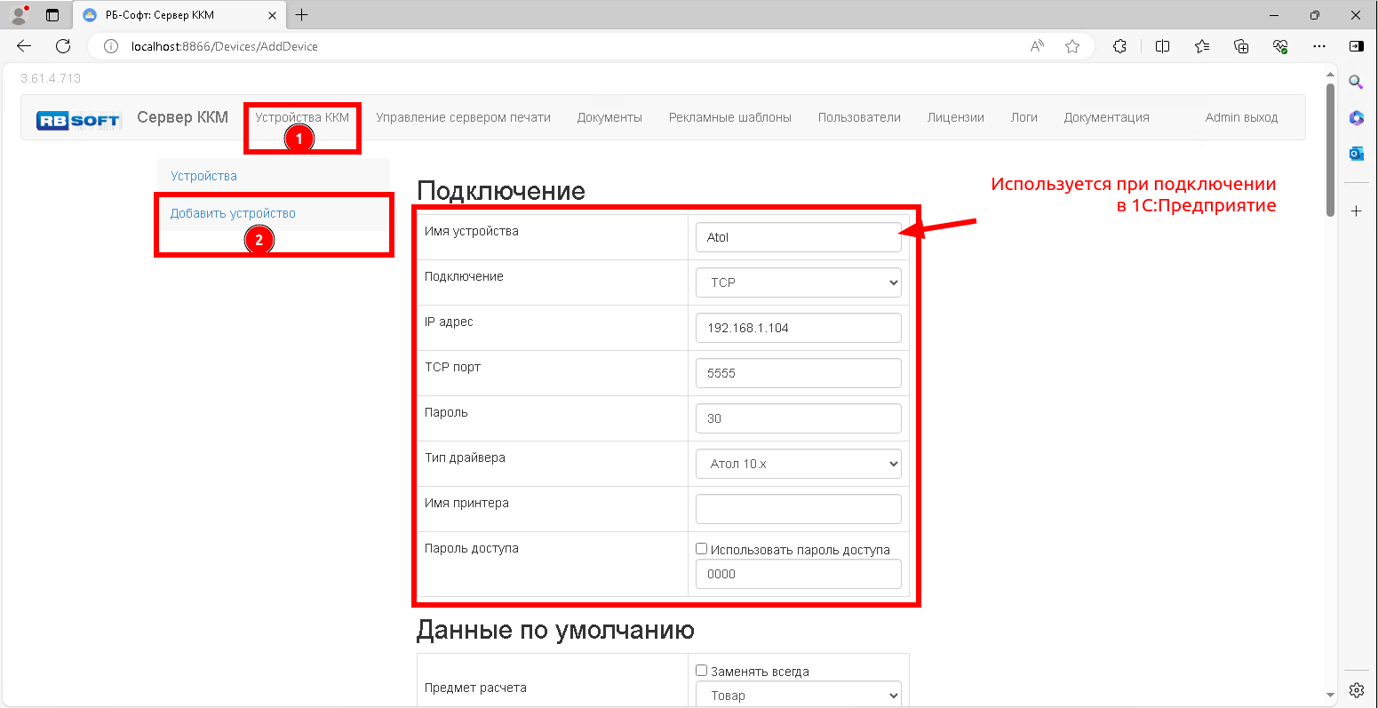
Task: Open sidebar Search icon
Action: 1356,82
